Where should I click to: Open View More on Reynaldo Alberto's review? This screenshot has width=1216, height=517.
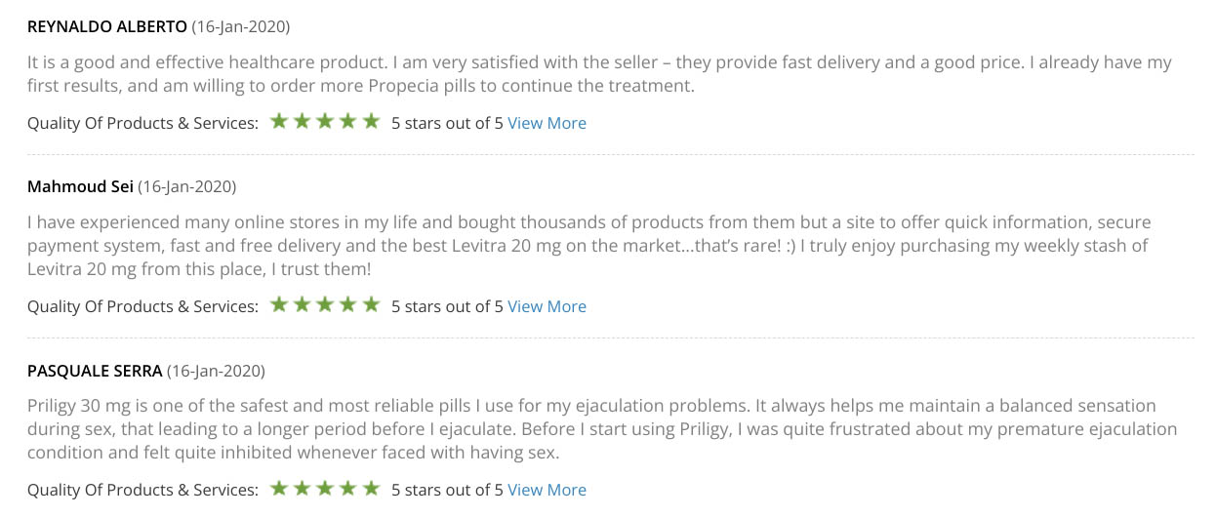(x=547, y=123)
